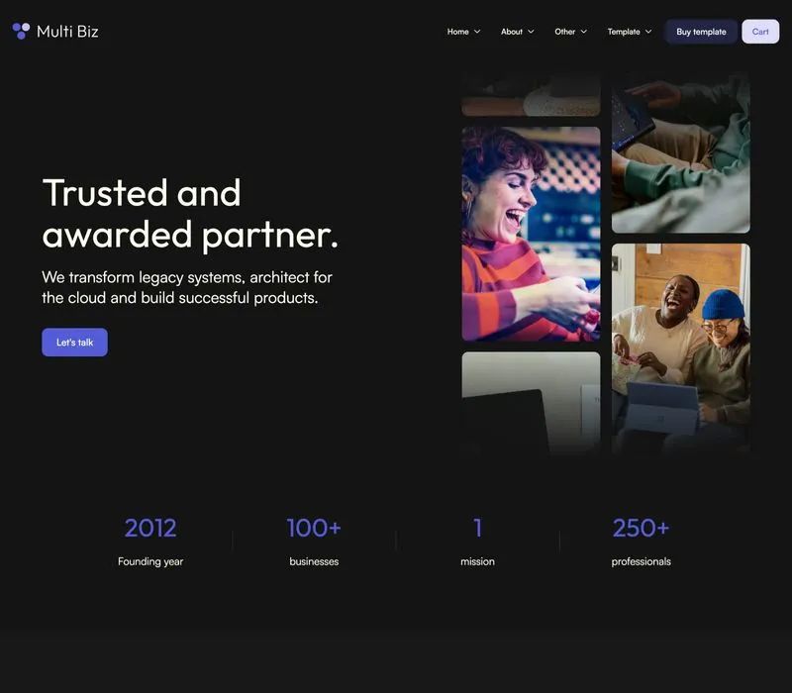The width and height of the screenshot is (792, 693).
Task: Expand the Home dropdown chevron
Action: click(477, 32)
